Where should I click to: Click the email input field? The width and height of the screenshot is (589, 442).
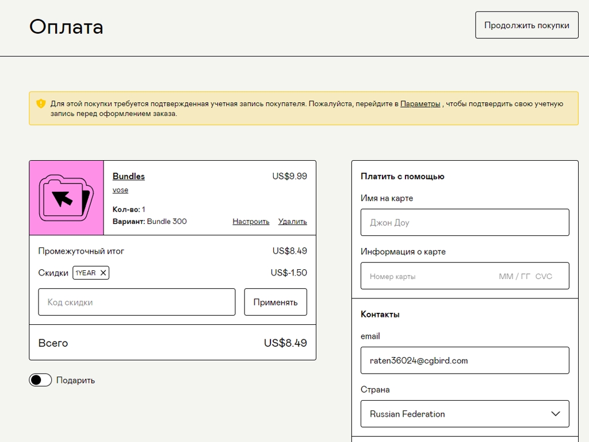point(465,360)
